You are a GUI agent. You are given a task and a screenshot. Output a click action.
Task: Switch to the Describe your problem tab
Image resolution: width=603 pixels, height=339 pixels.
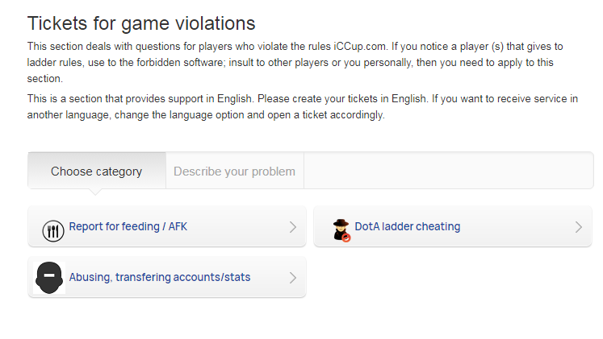click(235, 171)
